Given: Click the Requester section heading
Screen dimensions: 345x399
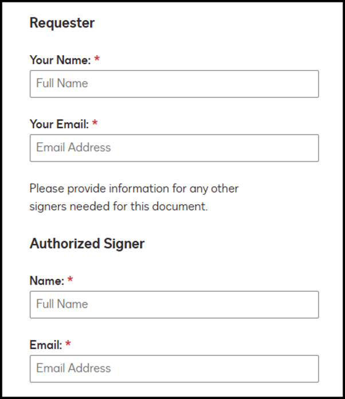Looking at the screenshot, I should pyautogui.click(x=62, y=23).
